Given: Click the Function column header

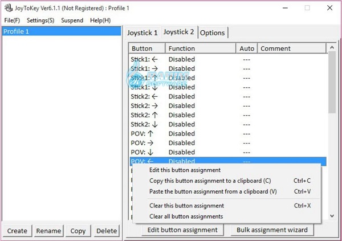Looking at the screenshot, I should point(200,48).
